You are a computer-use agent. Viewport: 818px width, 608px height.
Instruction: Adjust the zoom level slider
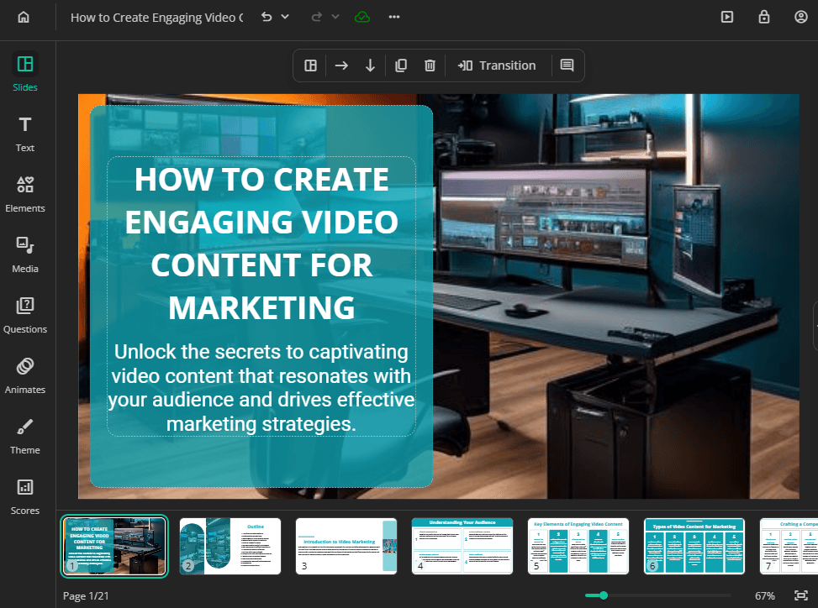point(603,595)
